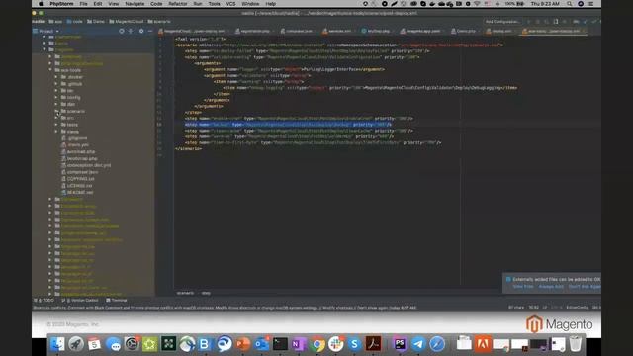The width and height of the screenshot is (633, 356).
Task: Expand the config folder in the tree
Action: tap(56, 97)
